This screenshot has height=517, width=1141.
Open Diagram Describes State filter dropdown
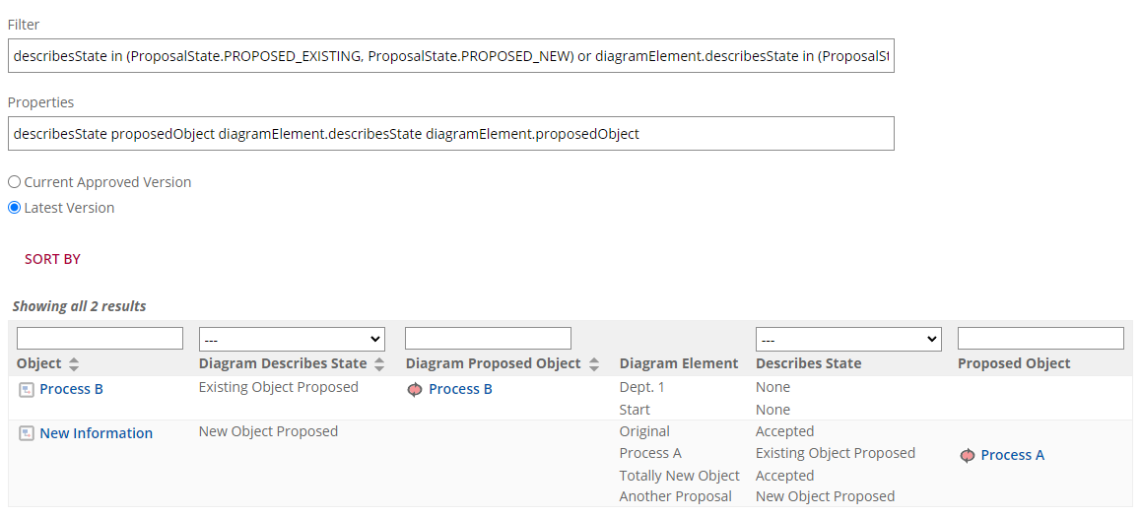[292, 339]
